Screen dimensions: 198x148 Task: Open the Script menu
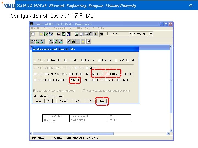tap(70, 29)
